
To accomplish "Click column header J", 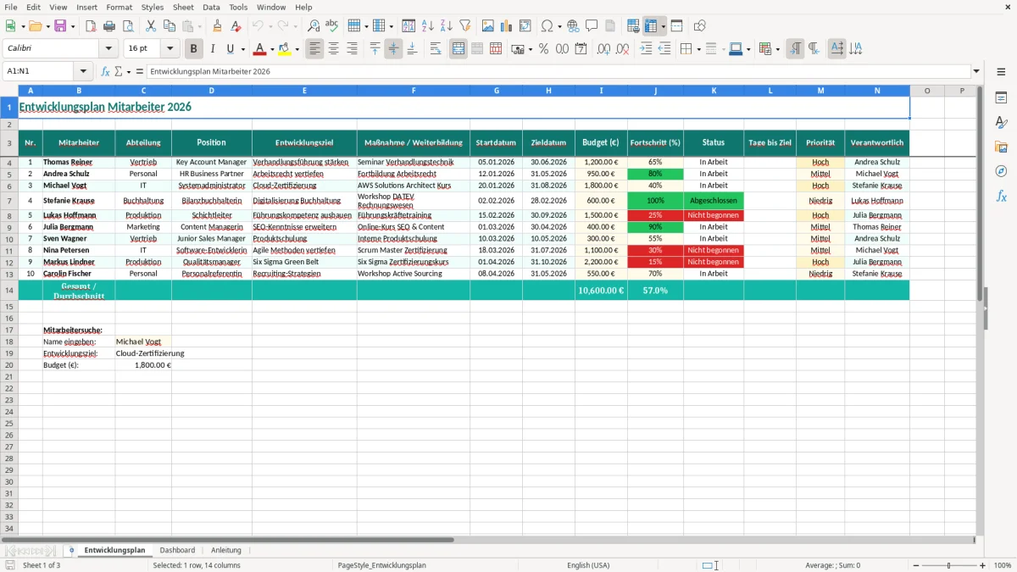I will point(655,90).
